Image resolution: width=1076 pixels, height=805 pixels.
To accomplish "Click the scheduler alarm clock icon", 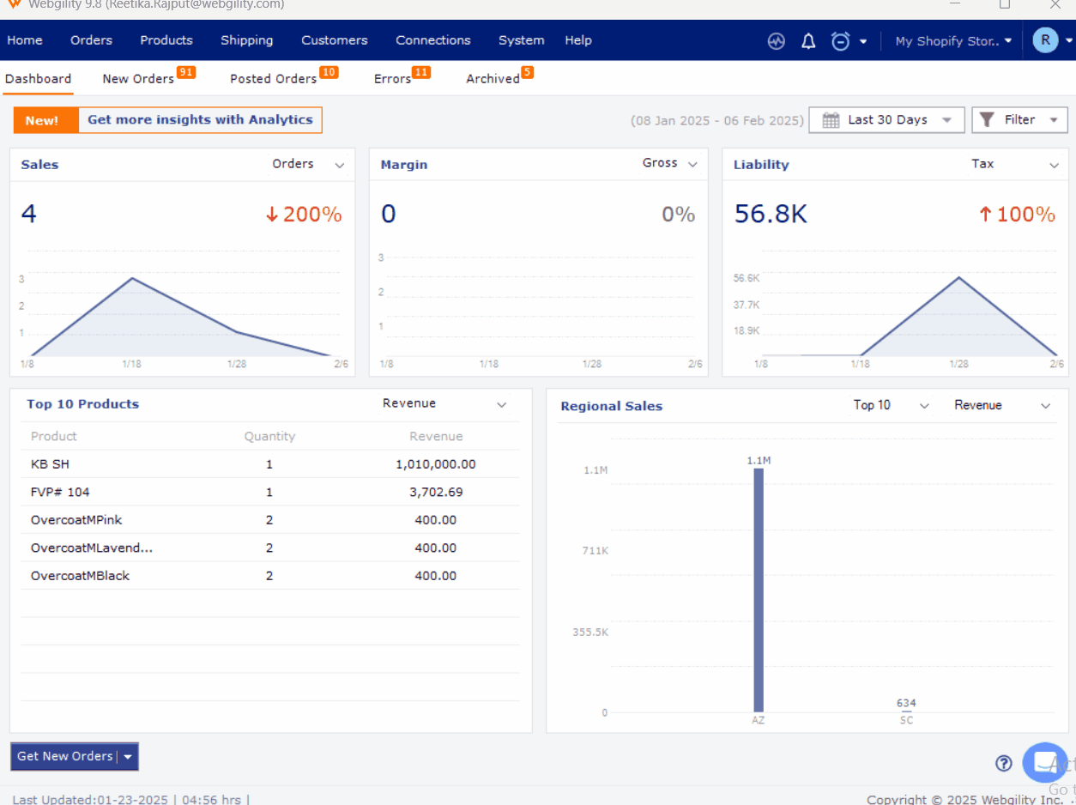I will tap(841, 41).
